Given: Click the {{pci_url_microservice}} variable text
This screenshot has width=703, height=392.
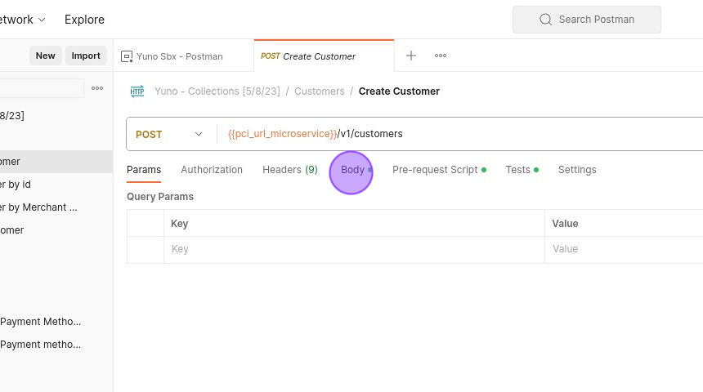Looking at the screenshot, I should click(x=282, y=134).
